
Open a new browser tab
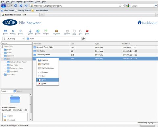pos(42,15)
